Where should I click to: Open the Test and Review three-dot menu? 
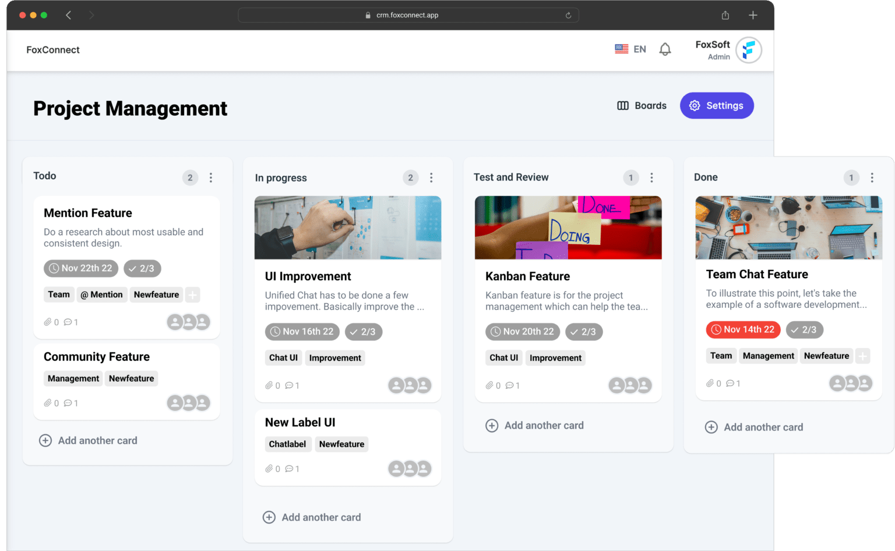(651, 177)
